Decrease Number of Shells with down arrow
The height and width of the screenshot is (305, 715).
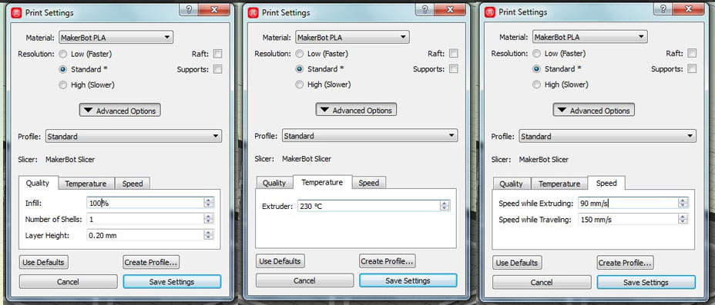[208, 221]
